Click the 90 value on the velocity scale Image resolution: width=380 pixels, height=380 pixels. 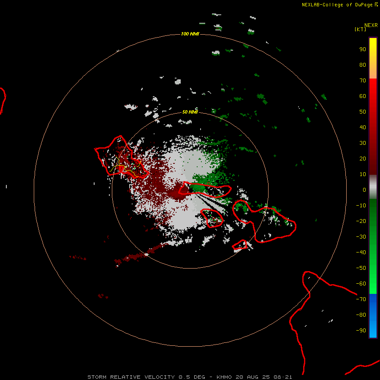tap(363, 49)
